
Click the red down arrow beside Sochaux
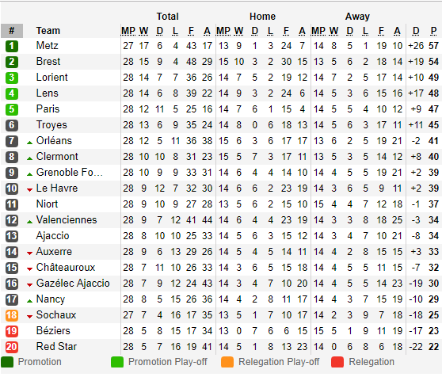[29, 317]
